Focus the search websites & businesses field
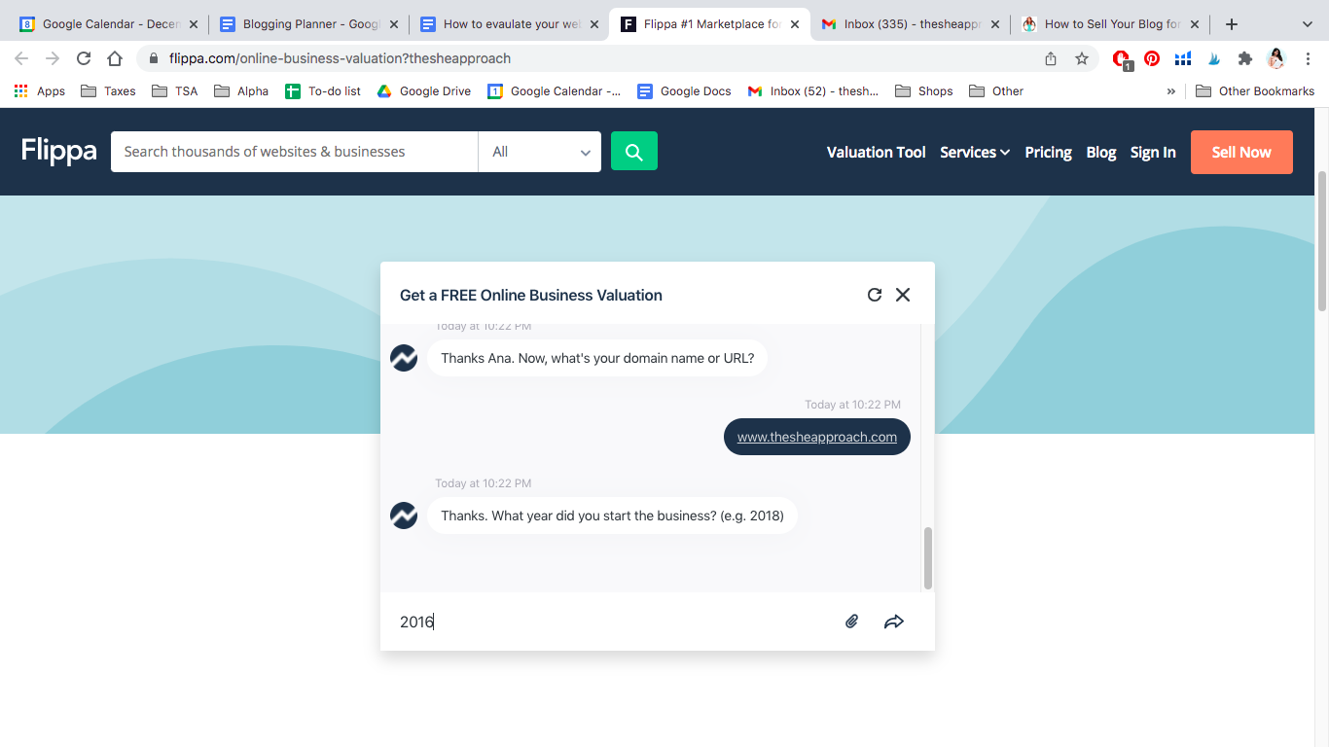 (x=295, y=152)
